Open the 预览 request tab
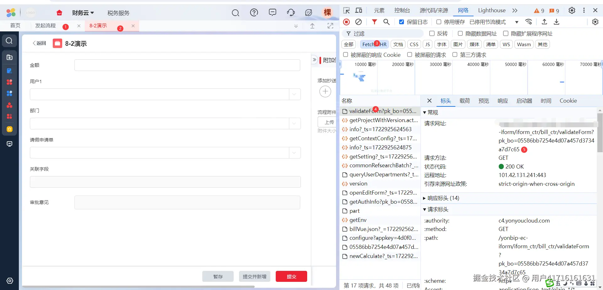603x290 pixels. click(x=484, y=101)
